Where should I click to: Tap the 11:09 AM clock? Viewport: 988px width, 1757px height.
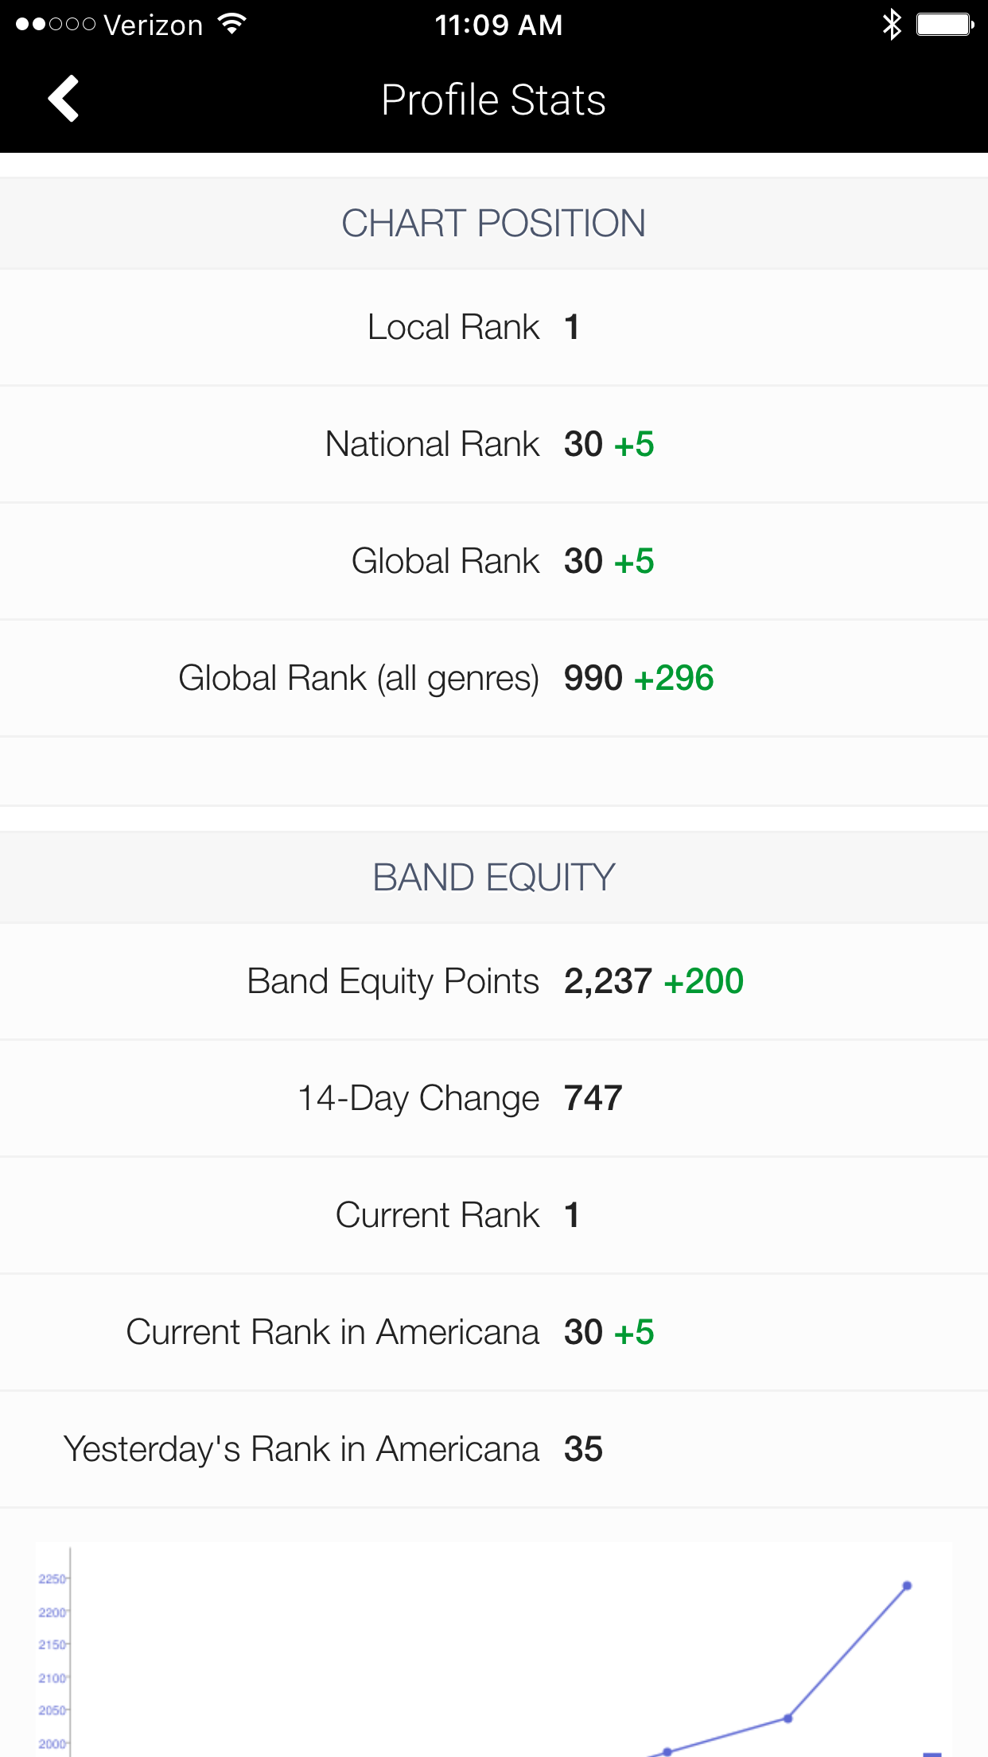pos(499,25)
